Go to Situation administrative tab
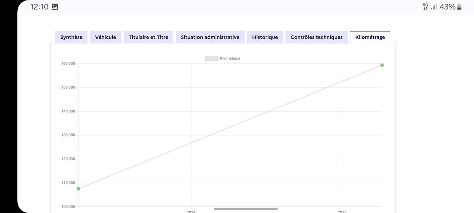Screen dimensions: 474x213 (x=210, y=37)
